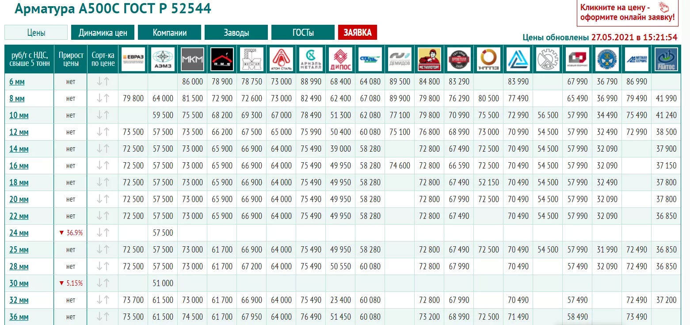
Task: Sort the 6 мм row by price
Action: coord(103,81)
